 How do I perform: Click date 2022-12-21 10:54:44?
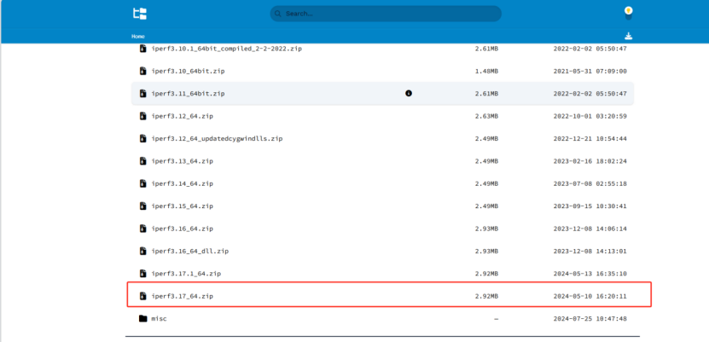coord(590,139)
